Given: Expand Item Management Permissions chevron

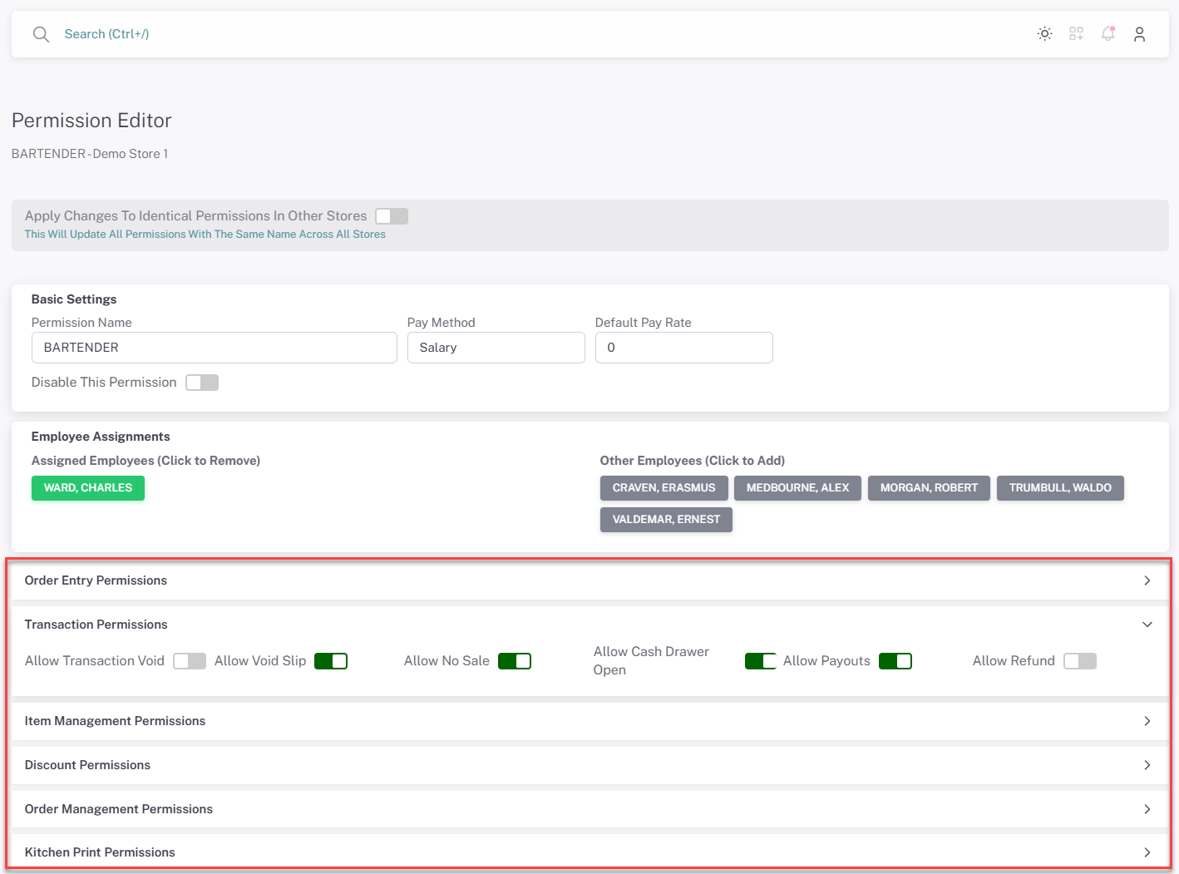Looking at the screenshot, I should pyautogui.click(x=1147, y=721).
